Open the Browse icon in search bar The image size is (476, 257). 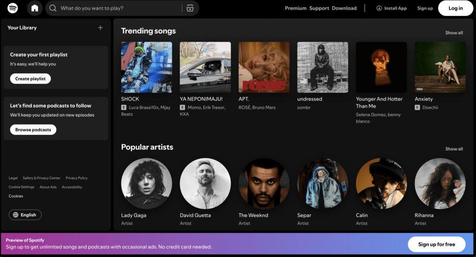(x=190, y=8)
